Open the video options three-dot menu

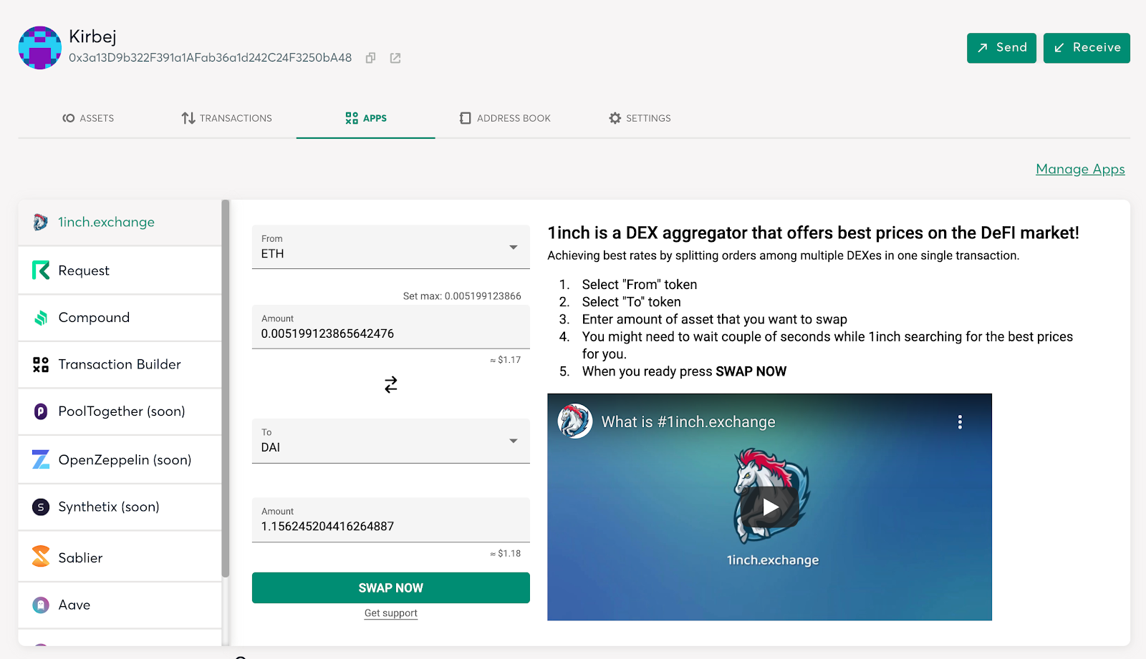tap(960, 422)
